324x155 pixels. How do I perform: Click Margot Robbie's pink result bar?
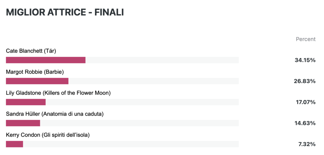(x=37, y=81)
